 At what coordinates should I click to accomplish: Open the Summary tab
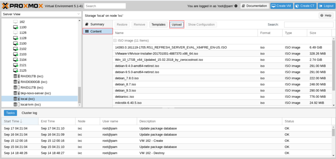97,24
